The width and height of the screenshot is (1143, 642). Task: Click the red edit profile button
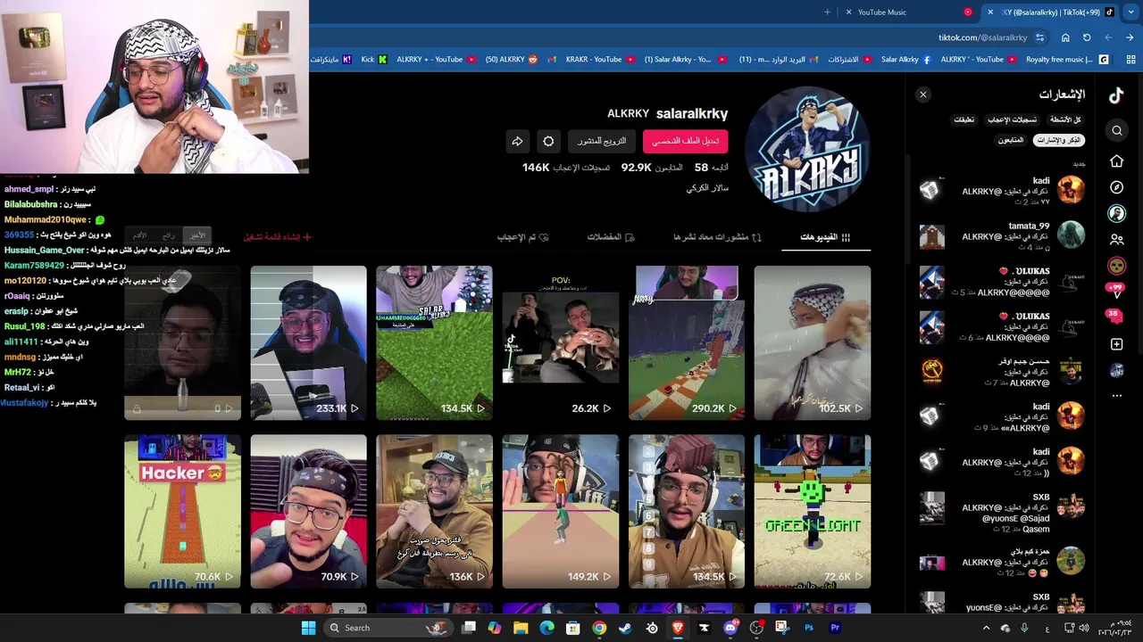(686, 141)
